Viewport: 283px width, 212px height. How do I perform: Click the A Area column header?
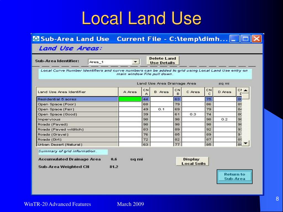click(x=130, y=92)
